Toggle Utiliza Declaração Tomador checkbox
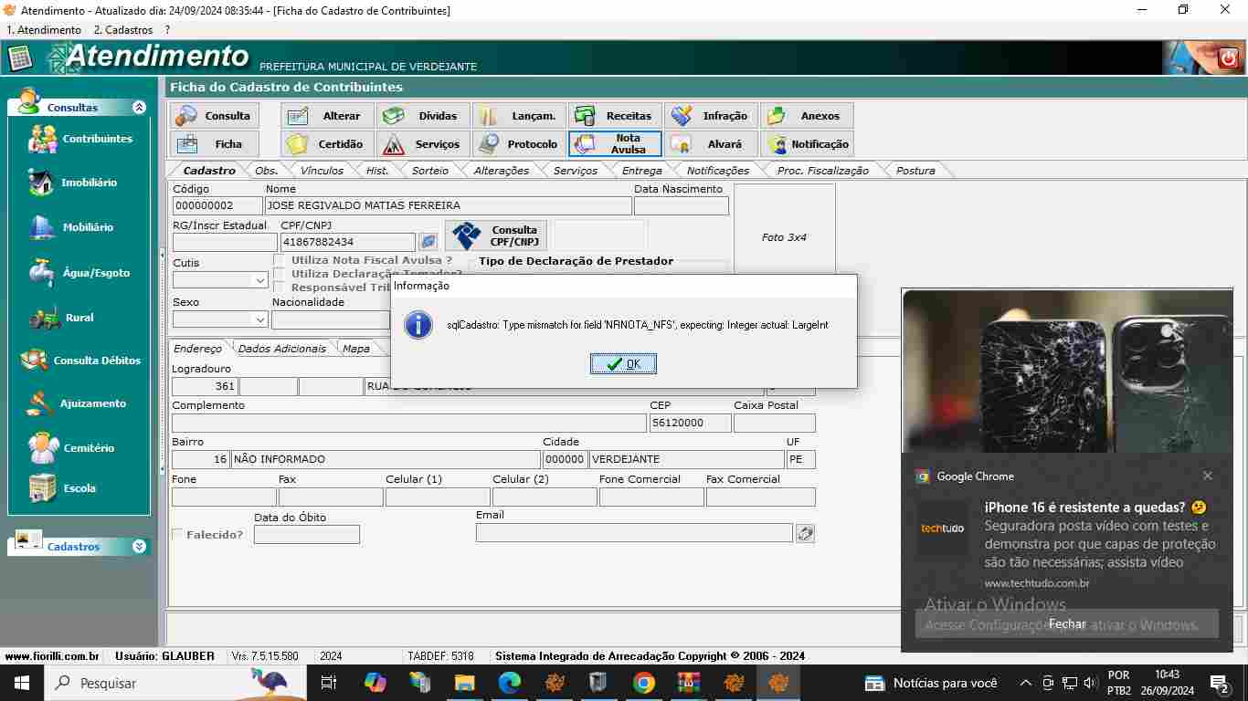The height and width of the screenshot is (701, 1248). (x=280, y=274)
